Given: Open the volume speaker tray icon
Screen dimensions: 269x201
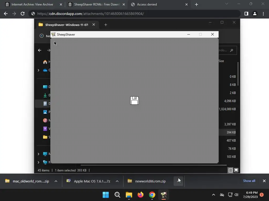Looking at the screenshot, I should coord(237,195).
